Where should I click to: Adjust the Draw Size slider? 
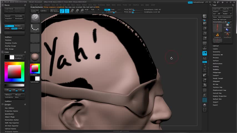click(133, 12)
